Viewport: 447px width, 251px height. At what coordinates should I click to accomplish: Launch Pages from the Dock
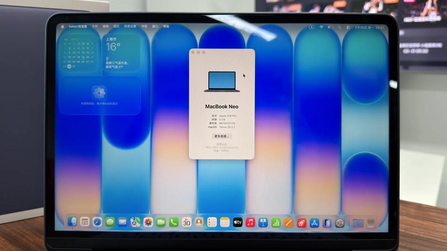point(289,222)
